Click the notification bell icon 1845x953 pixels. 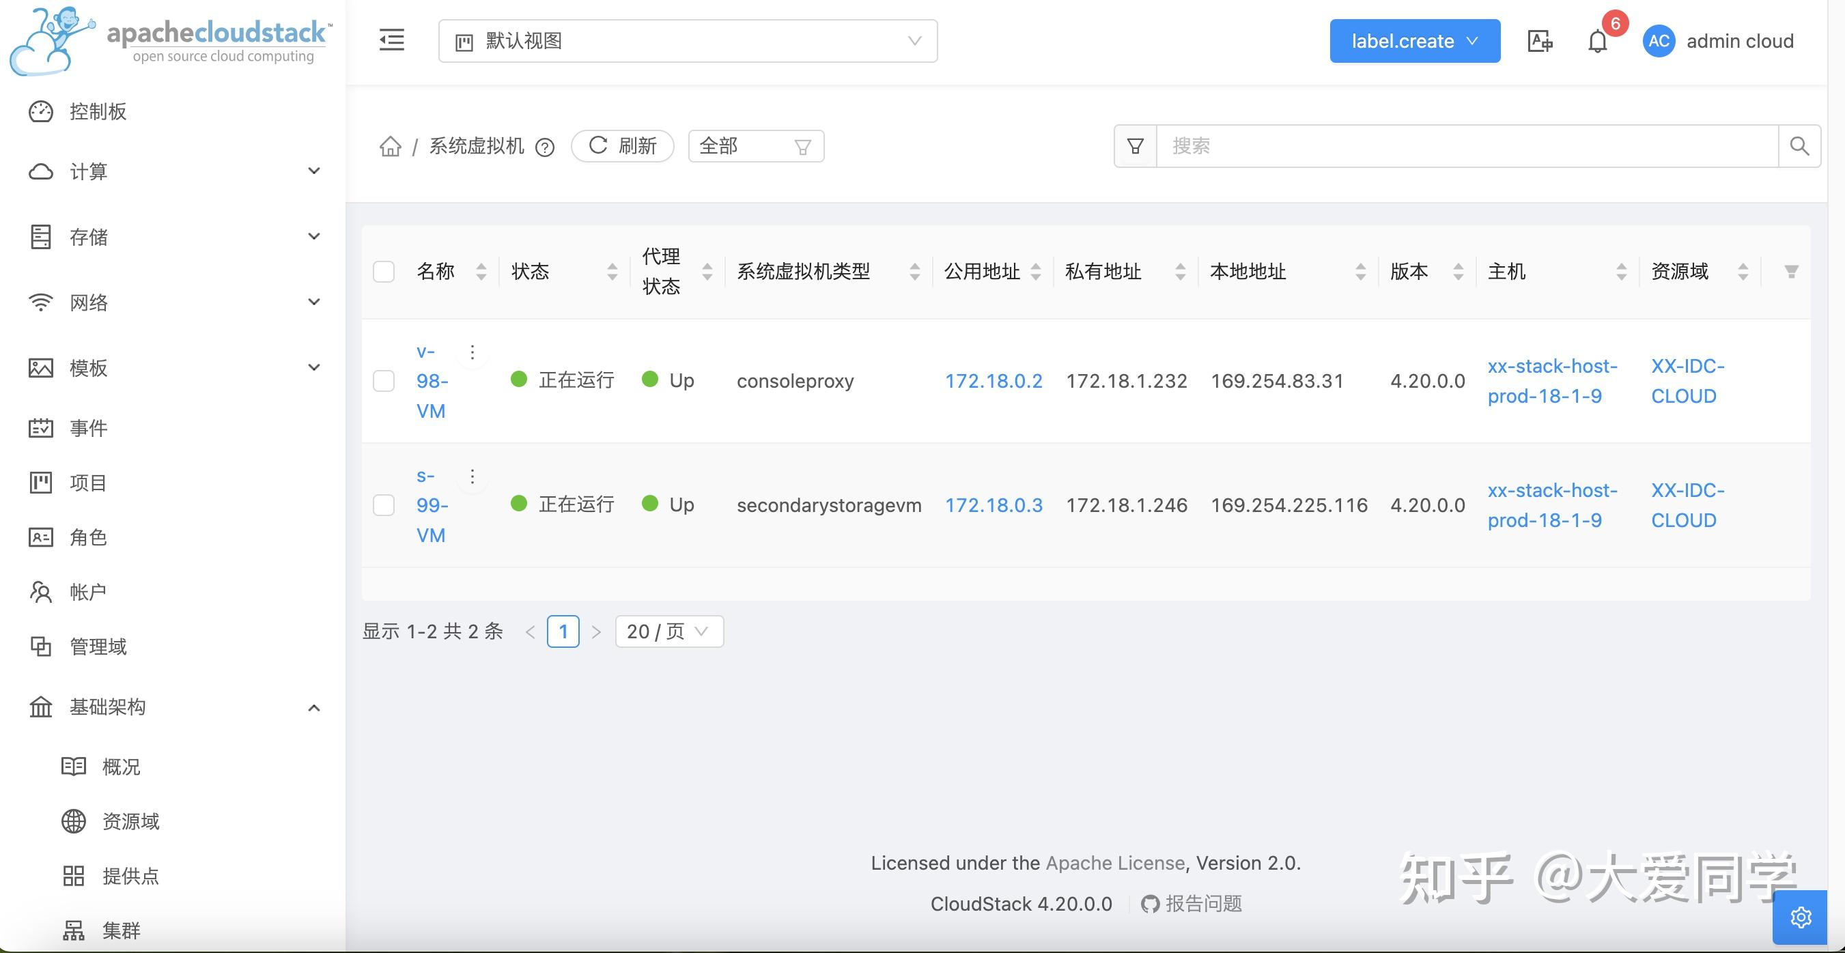[x=1596, y=41]
